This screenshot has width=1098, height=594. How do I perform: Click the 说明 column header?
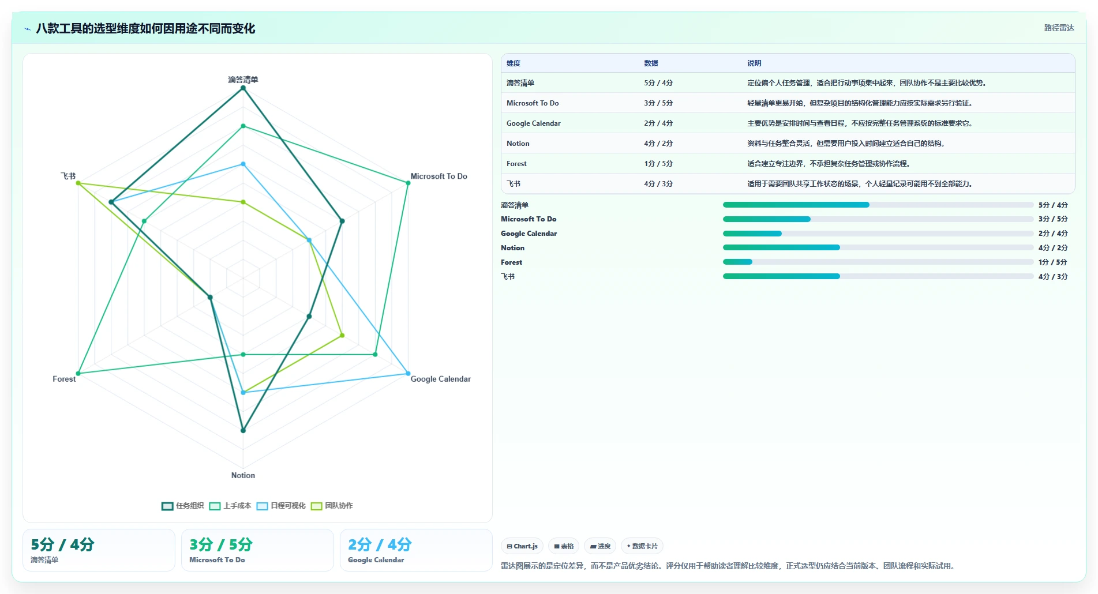pos(754,63)
